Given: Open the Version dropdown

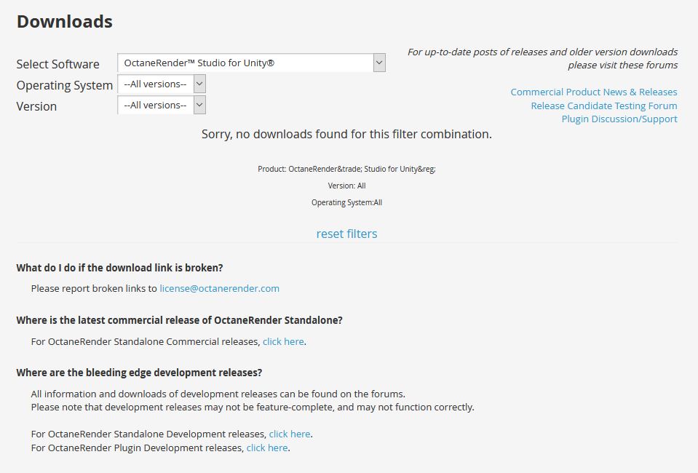Looking at the screenshot, I should (162, 106).
